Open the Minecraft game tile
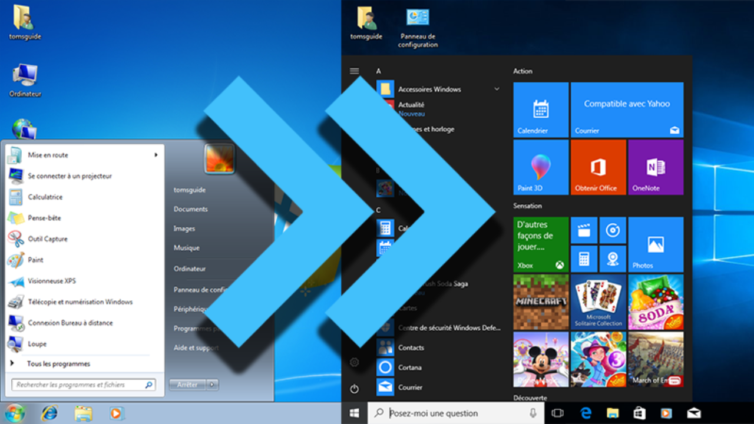This screenshot has width=754, height=424. point(541,302)
